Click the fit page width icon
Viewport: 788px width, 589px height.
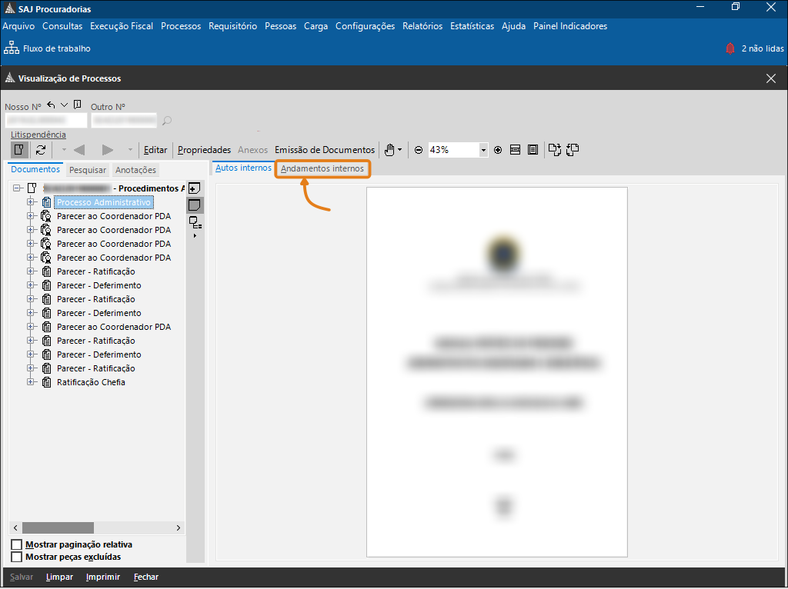point(516,150)
